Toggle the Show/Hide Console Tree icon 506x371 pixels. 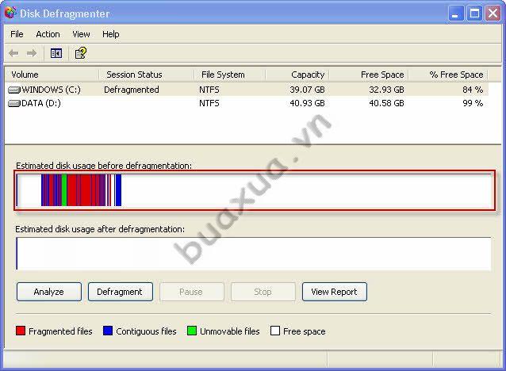tap(56, 53)
